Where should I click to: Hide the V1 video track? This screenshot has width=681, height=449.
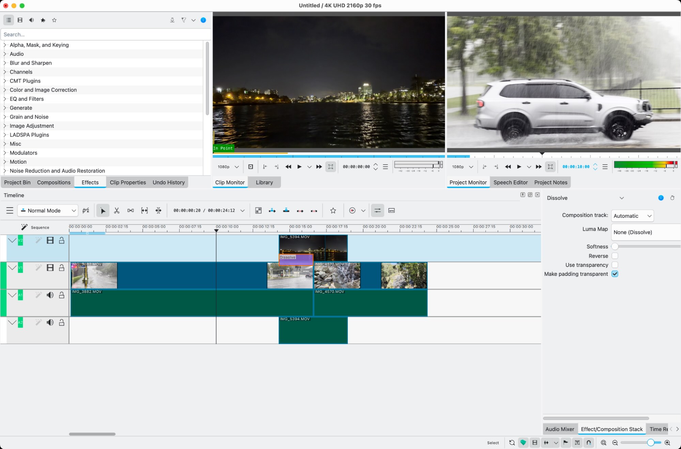click(50, 268)
